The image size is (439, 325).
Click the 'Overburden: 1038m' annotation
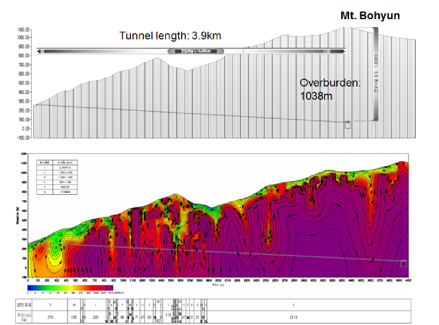pos(330,89)
